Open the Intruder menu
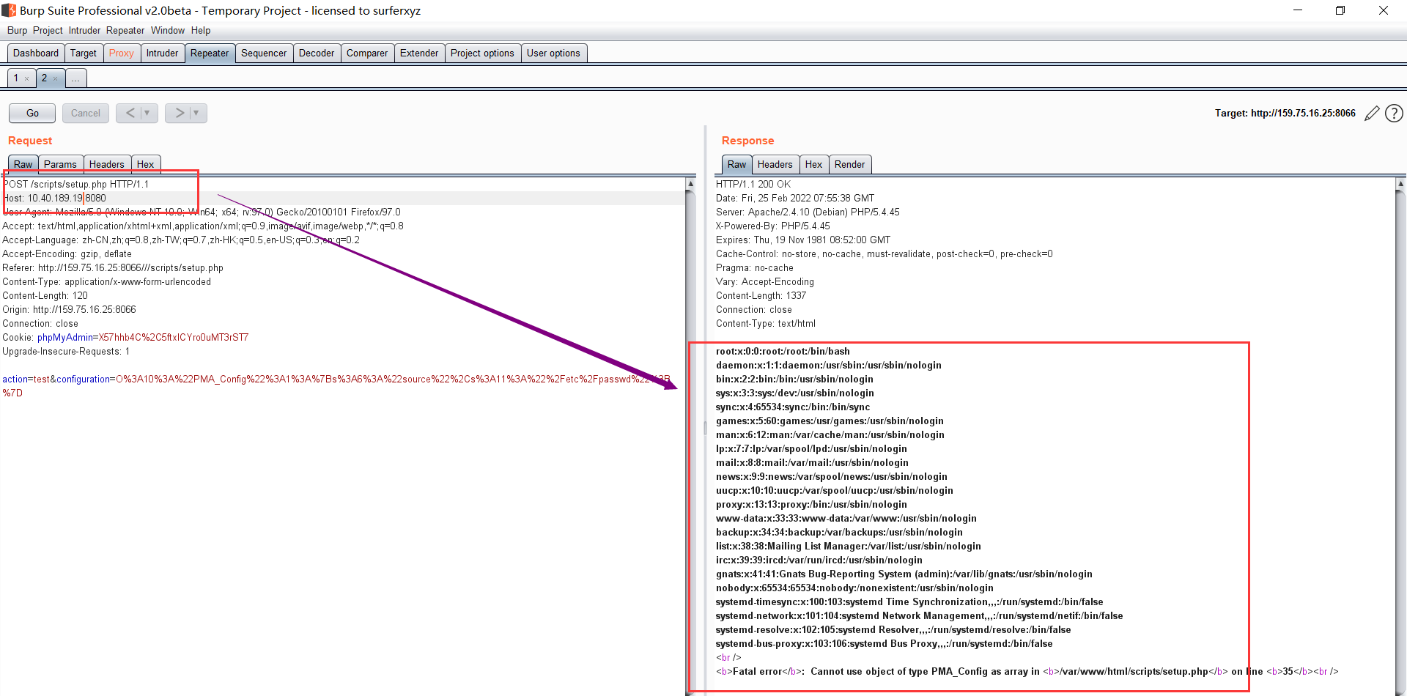This screenshot has height=696, width=1407. (84, 30)
